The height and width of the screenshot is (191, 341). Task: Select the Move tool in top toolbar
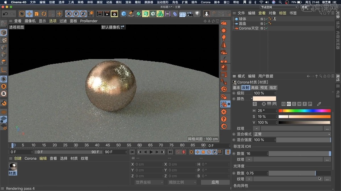coord(29,14)
